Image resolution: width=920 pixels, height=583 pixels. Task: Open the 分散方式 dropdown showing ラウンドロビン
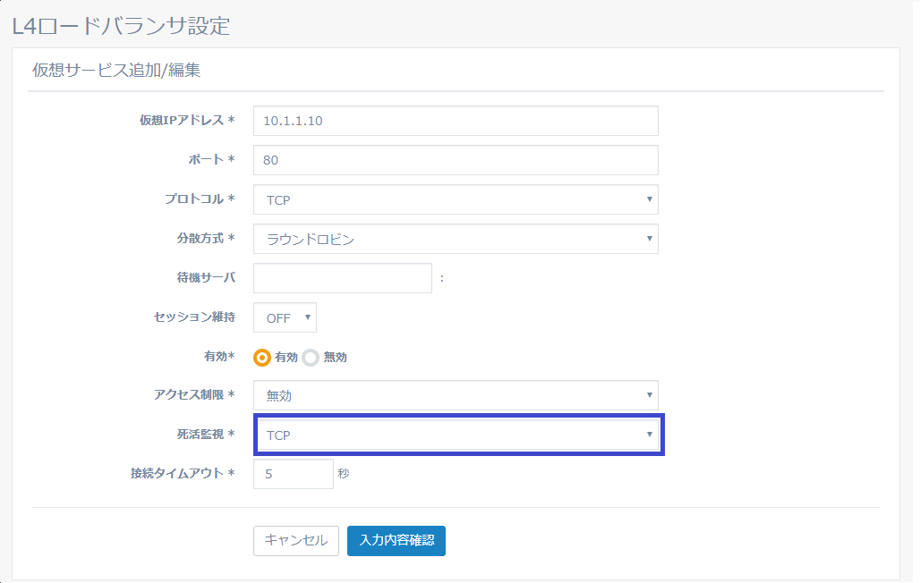tap(457, 239)
